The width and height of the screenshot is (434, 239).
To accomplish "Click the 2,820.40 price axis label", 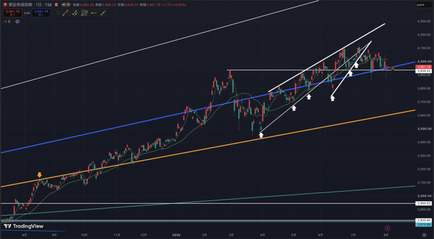I will [424, 220].
